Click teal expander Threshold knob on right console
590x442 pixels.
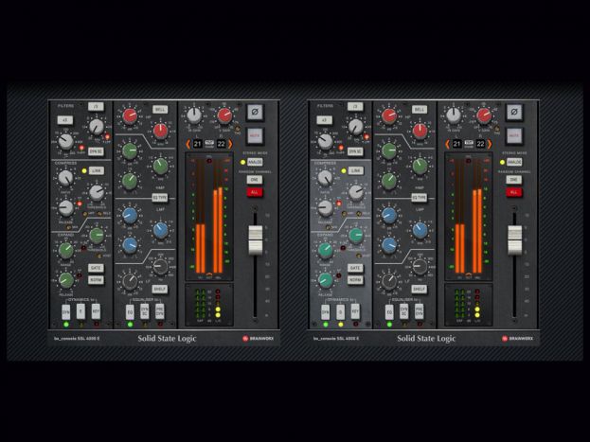click(x=356, y=235)
